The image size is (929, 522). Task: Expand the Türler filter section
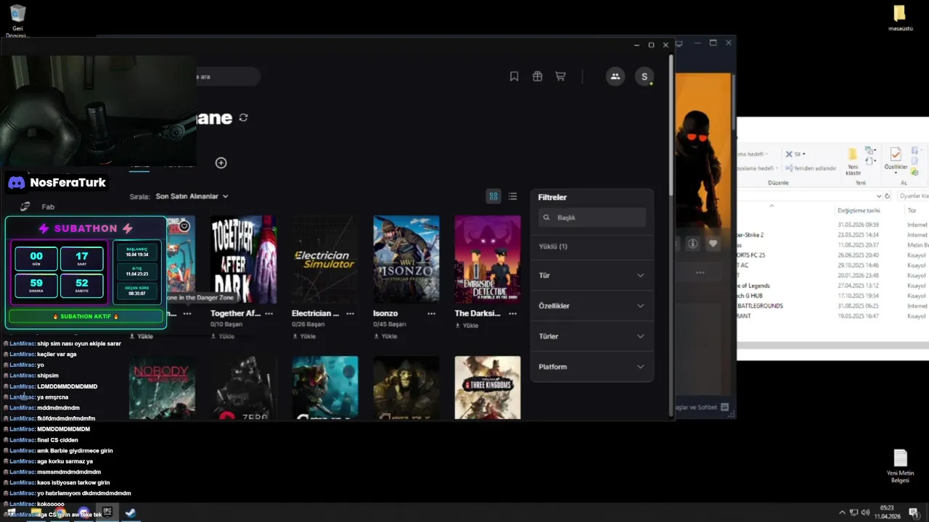pos(592,336)
